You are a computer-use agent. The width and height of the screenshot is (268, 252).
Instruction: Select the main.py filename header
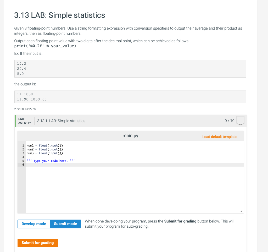point(130,136)
